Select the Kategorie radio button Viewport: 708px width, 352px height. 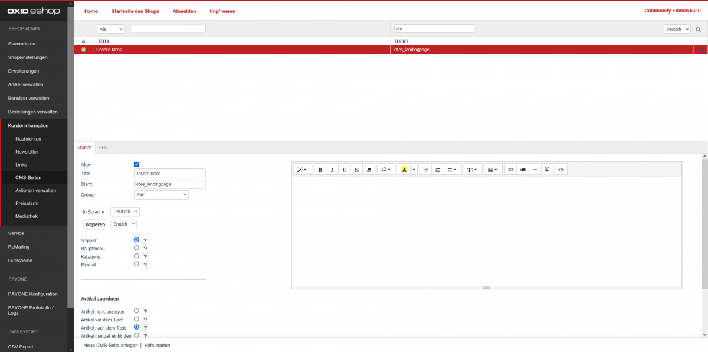click(x=137, y=256)
